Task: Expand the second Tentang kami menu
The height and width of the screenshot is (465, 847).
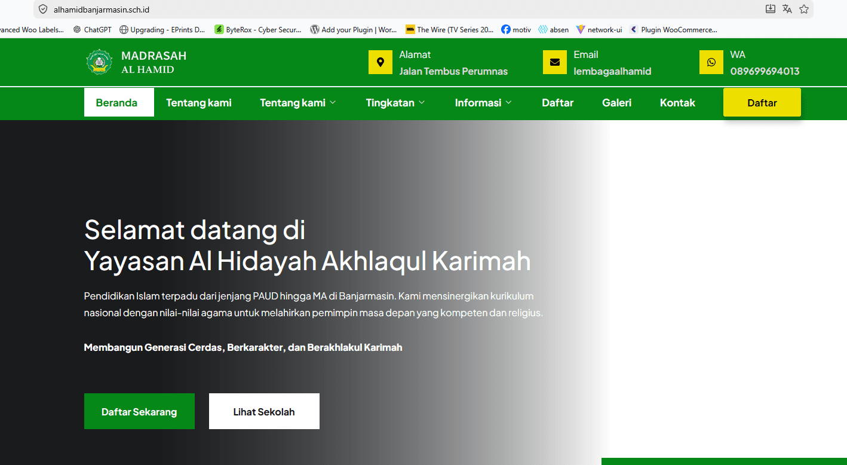Action: tap(297, 102)
